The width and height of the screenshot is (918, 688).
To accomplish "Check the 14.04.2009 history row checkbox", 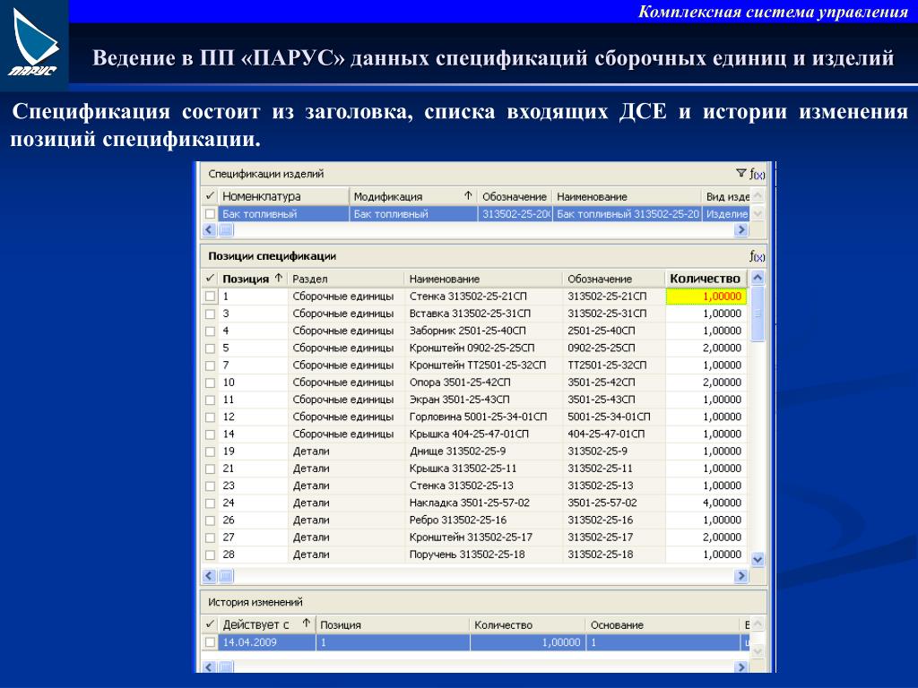I will (210, 642).
